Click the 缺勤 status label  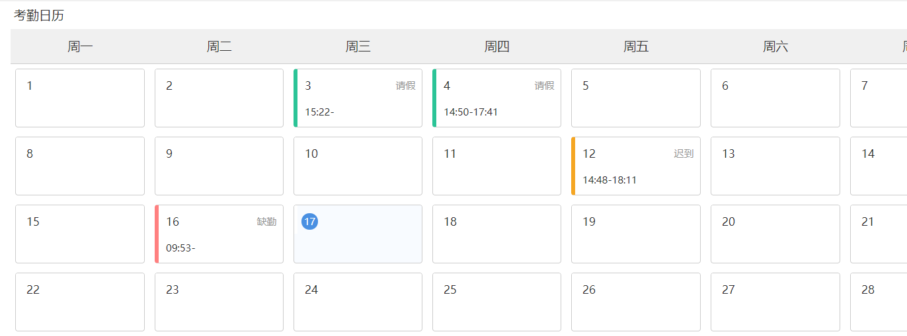pyautogui.click(x=266, y=222)
